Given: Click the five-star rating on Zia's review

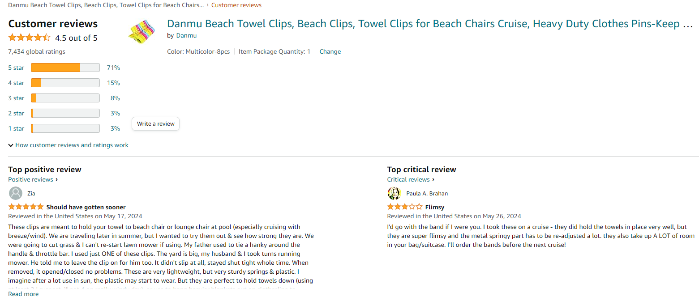Looking at the screenshot, I should tap(26, 207).
